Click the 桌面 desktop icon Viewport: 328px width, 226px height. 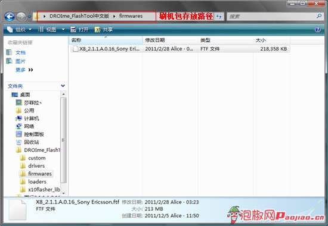[15, 95]
